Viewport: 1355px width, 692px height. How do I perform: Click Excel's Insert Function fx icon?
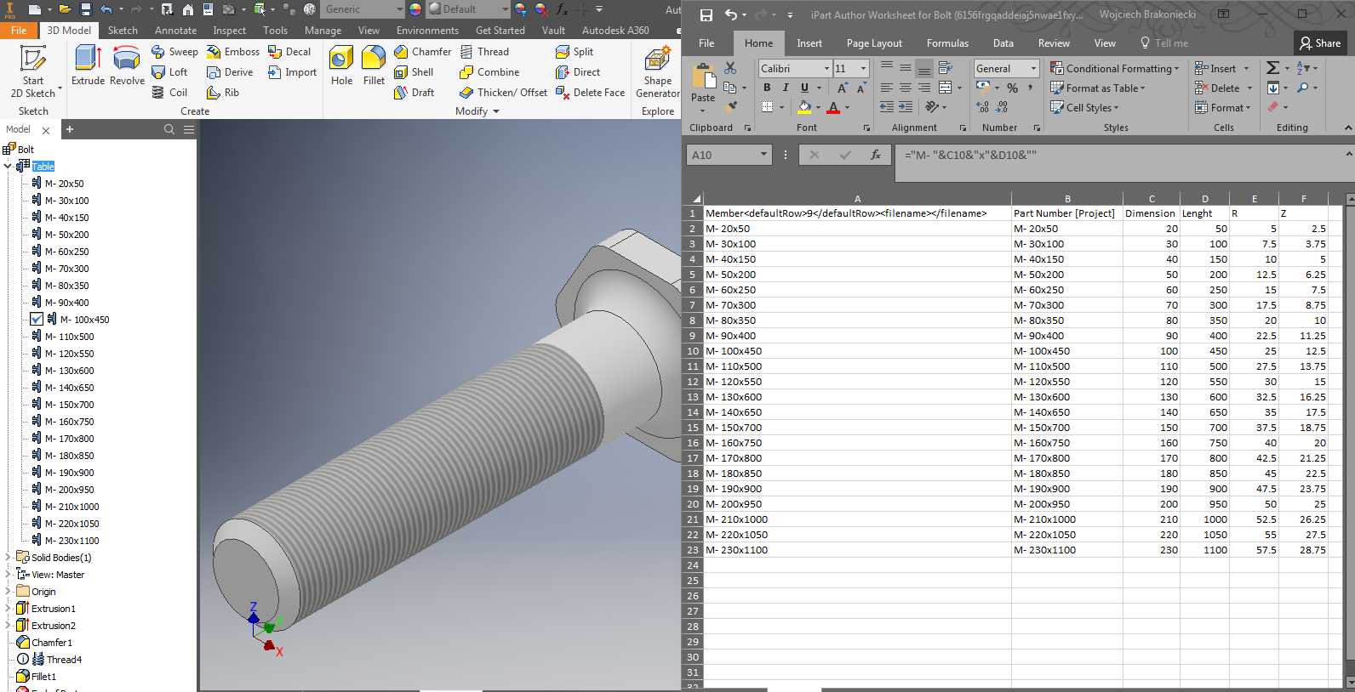[x=875, y=155]
